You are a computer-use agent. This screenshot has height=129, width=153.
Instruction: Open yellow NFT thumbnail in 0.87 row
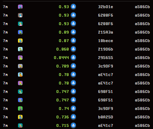pos(20,41)
